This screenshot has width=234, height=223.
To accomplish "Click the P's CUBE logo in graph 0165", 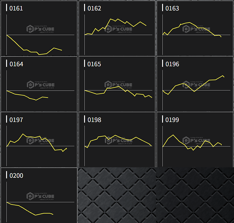I will pyautogui.click(x=118, y=85).
